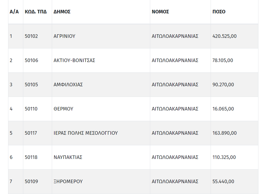Click code 50118 cell
Viewport: 267px width, 194px height.
(x=31, y=157)
